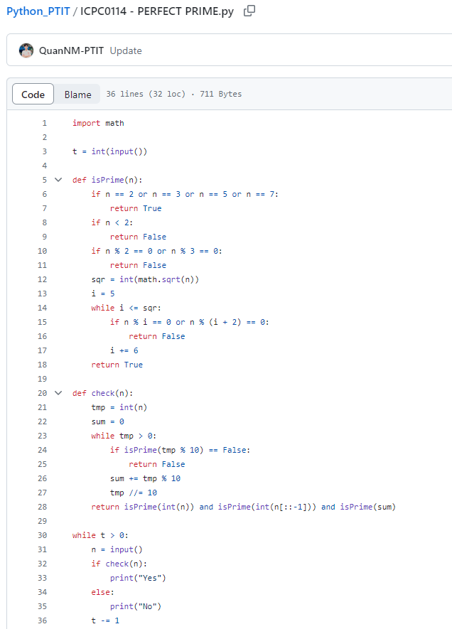
Task: Open the QuanNM-PTIT author profile link
Action: [71, 50]
